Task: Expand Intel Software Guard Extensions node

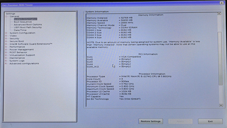Action: pos(6,44)
